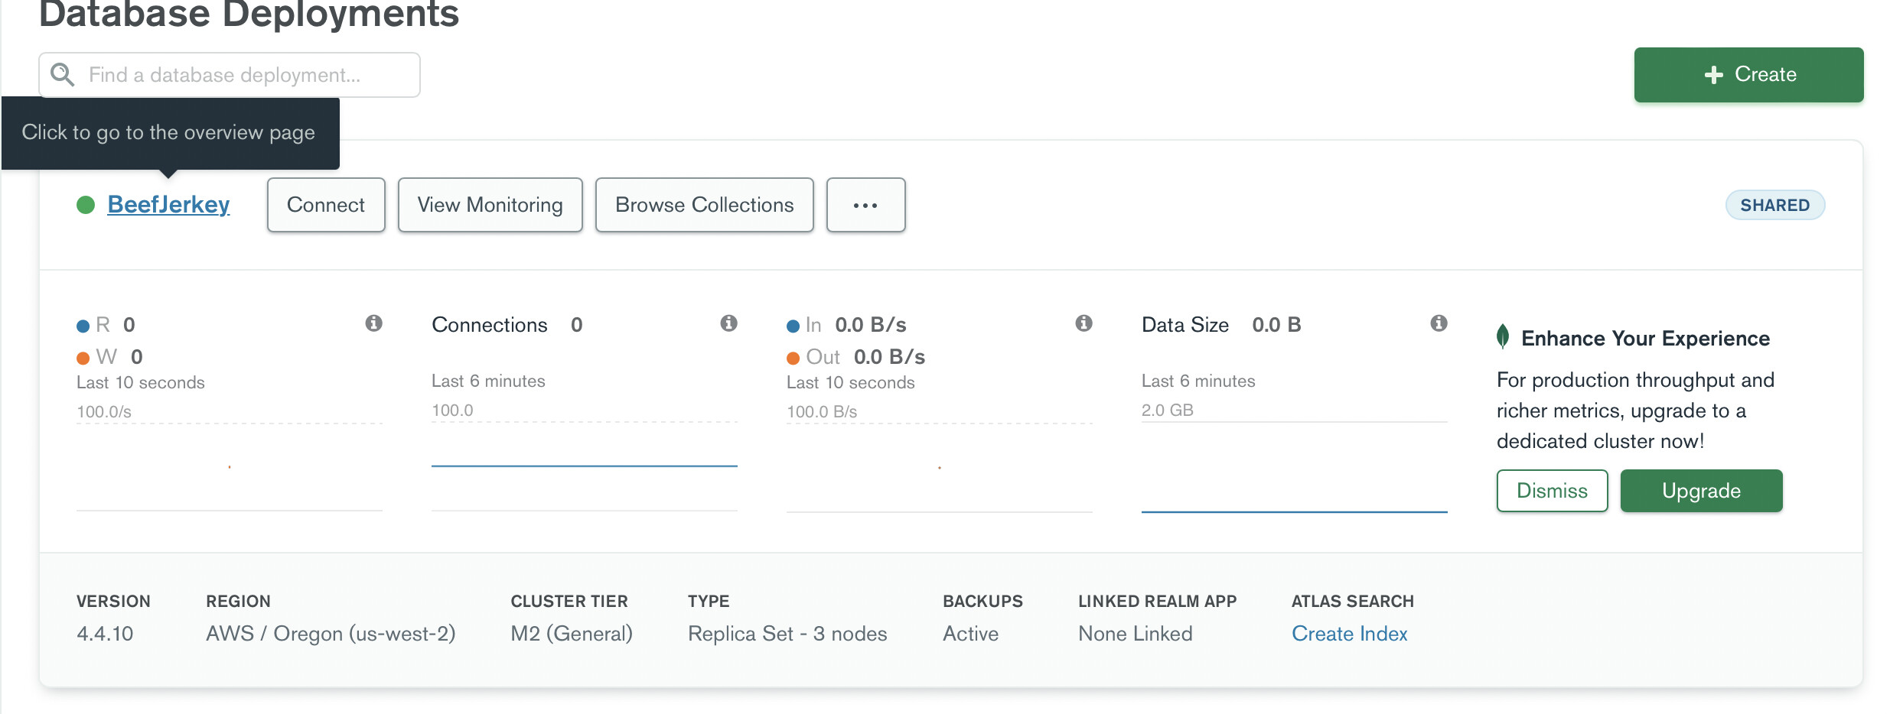Image resolution: width=1890 pixels, height=714 pixels.
Task: Dismiss the upgrade suggestion
Action: [x=1552, y=491]
